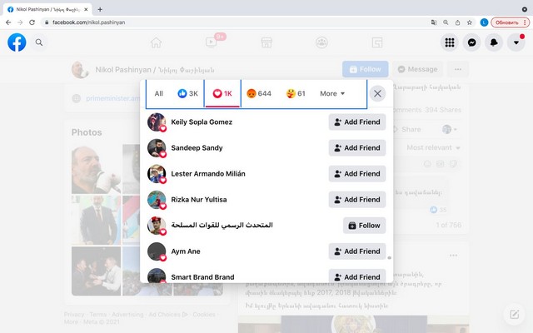The width and height of the screenshot is (533, 333).
Task: Open Keily Sopla Gomez name link
Action: pyautogui.click(x=202, y=122)
